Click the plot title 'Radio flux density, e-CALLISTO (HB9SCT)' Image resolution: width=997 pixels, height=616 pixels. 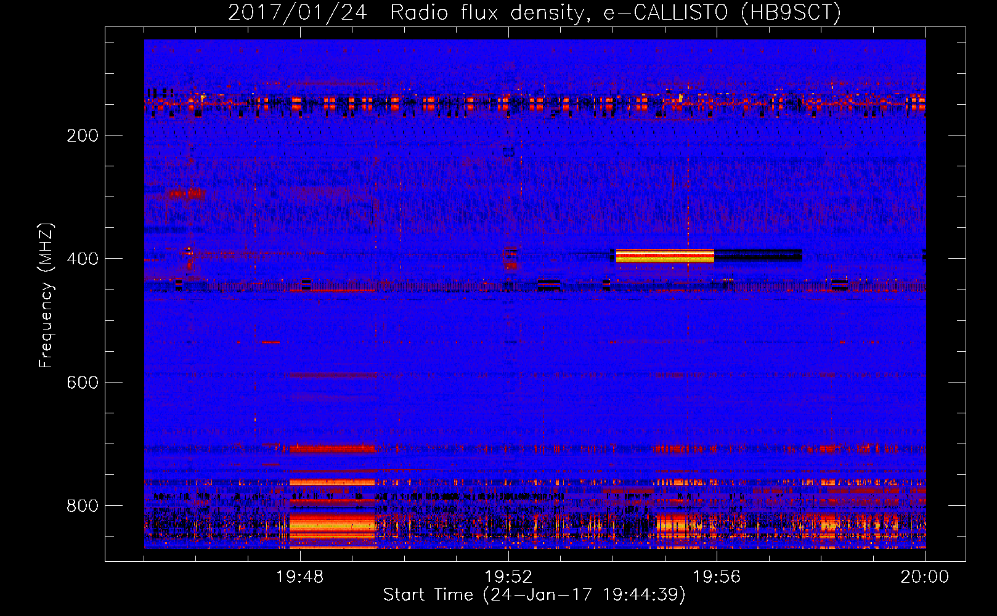pyautogui.click(x=615, y=12)
